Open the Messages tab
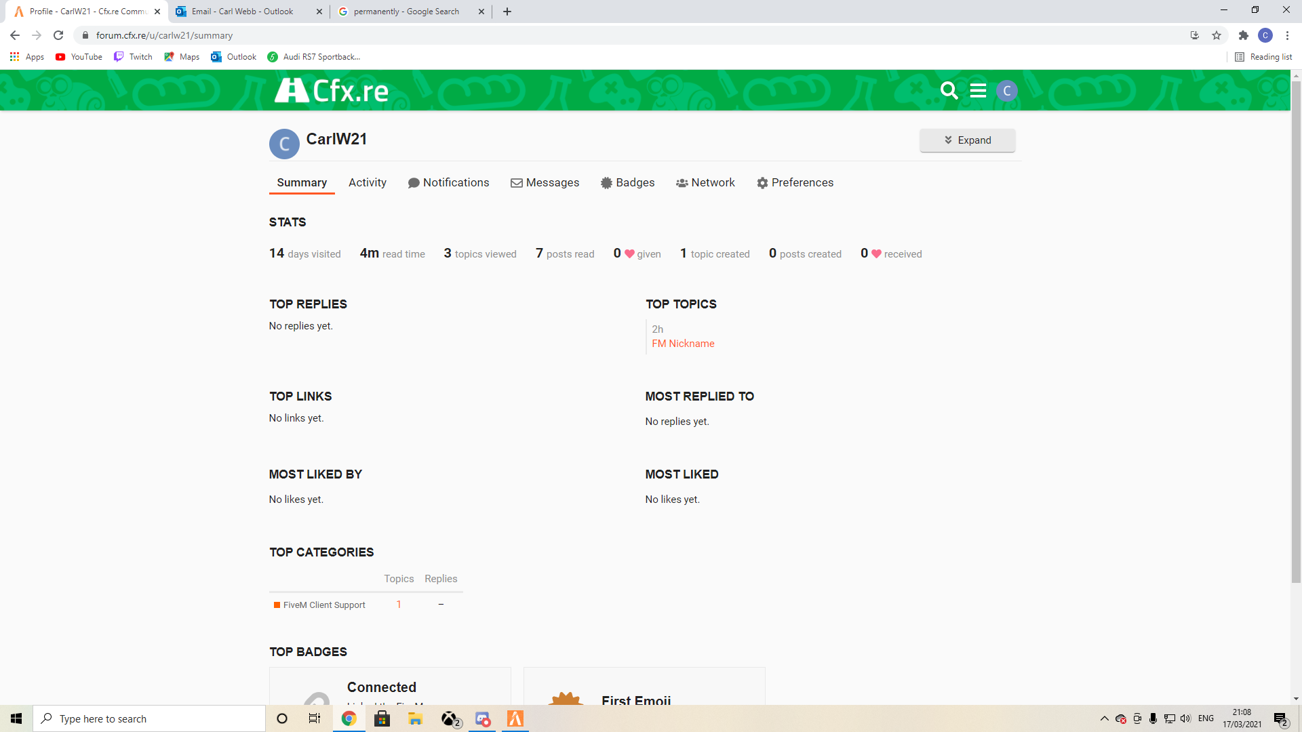Viewport: 1302px width, 732px height. pos(545,182)
